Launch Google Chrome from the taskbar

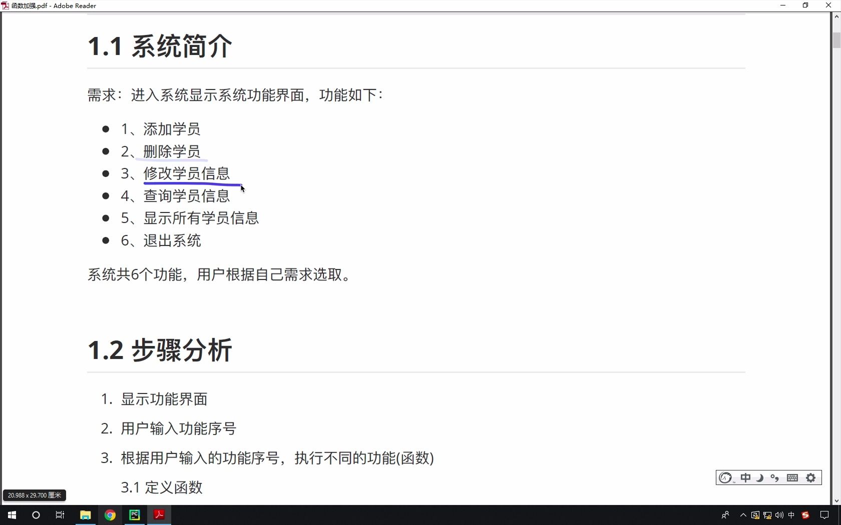[x=110, y=515]
